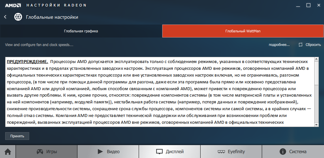Open the Home icon tab

click(x=8, y=152)
